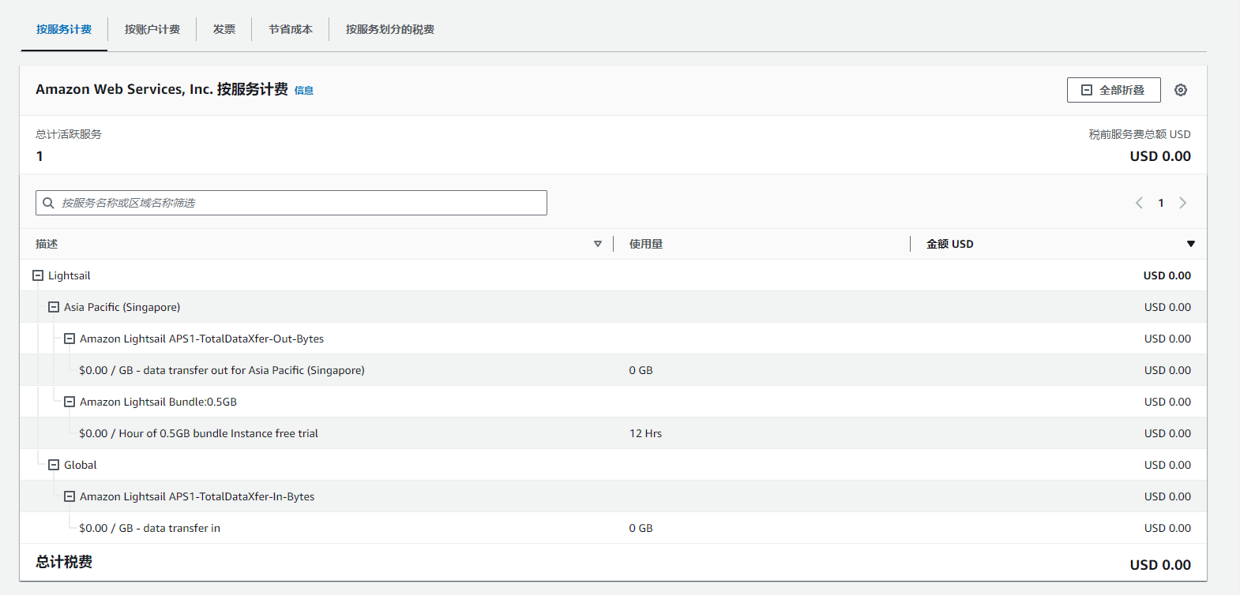Screen dimensions: 1240x595
Task: Collapse APS1-TotalDataXfer-In-Bytes row
Action: (70, 496)
